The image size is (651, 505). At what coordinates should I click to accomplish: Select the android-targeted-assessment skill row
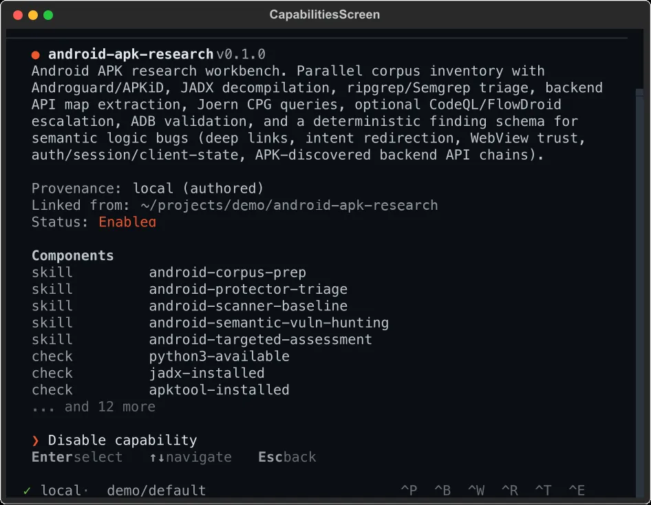(202, 340)
